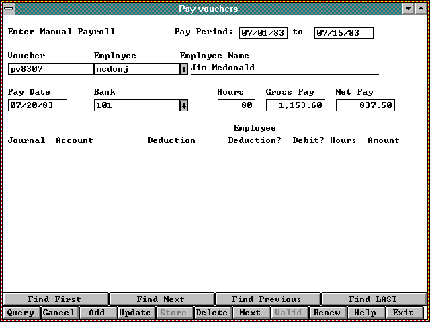Exit the Pay vouchers form
This screenshot has width=430, height=322.
click(404, 313)
